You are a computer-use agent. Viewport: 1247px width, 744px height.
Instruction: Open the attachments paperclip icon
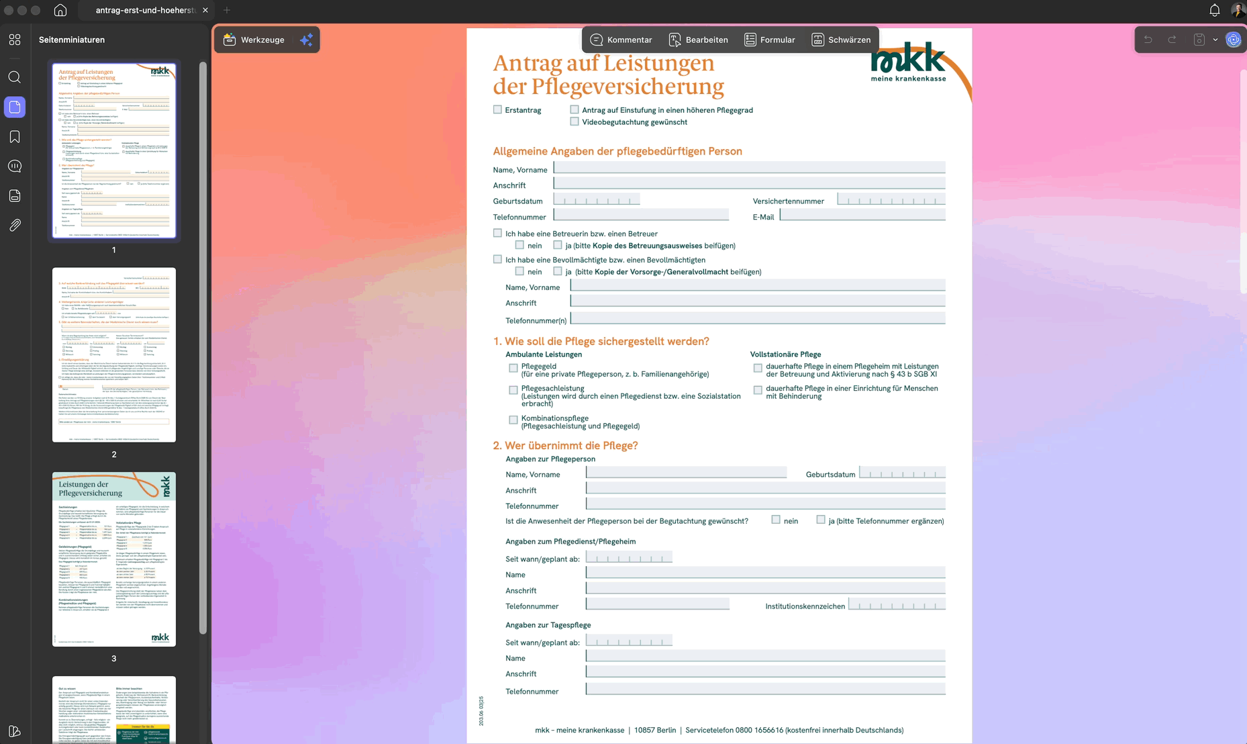click(15, 225)
